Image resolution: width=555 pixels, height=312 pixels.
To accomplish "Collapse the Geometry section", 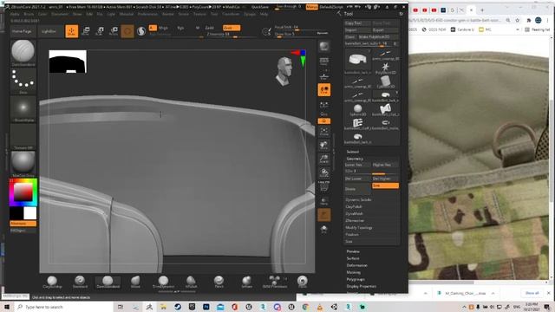I will pos(355,159).
